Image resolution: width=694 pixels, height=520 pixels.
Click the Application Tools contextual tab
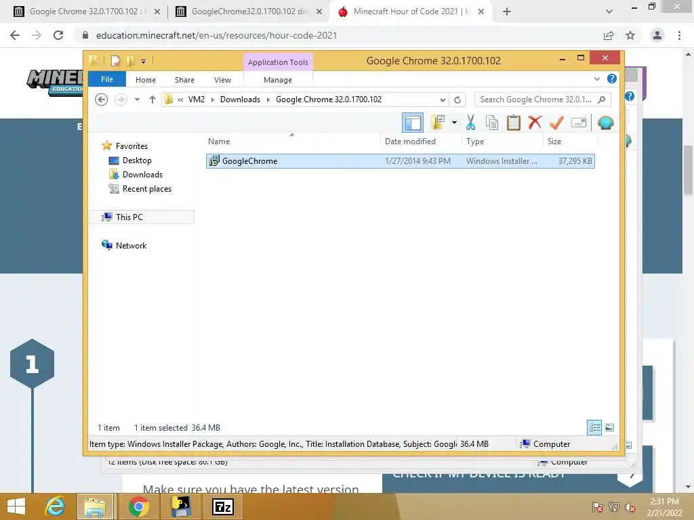(278, 62)
